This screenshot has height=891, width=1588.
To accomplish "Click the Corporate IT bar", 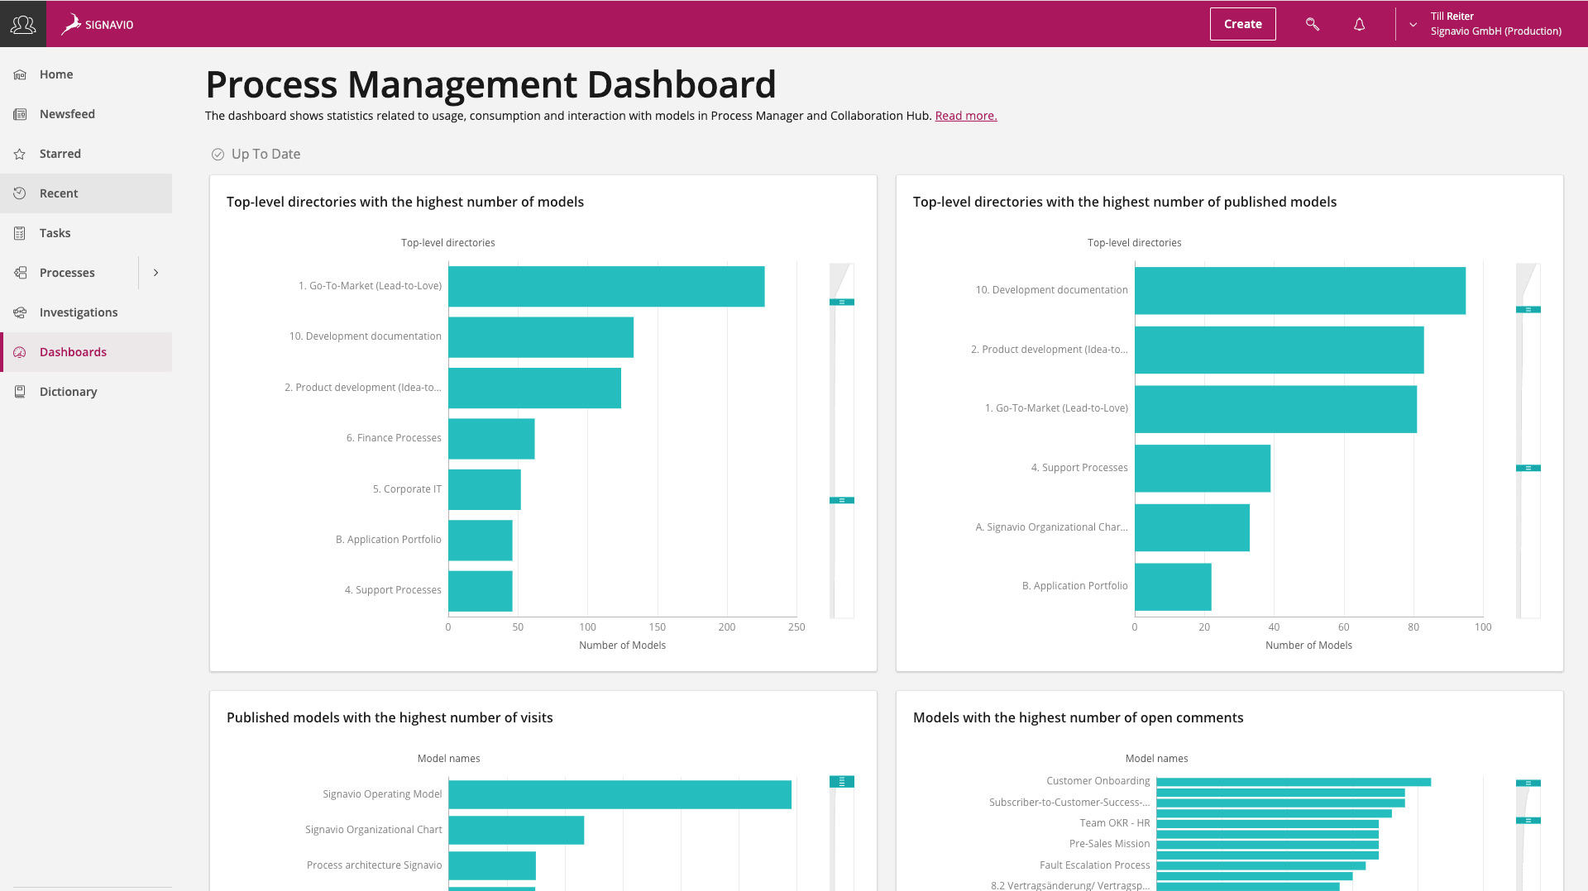I will coord(485,490).
